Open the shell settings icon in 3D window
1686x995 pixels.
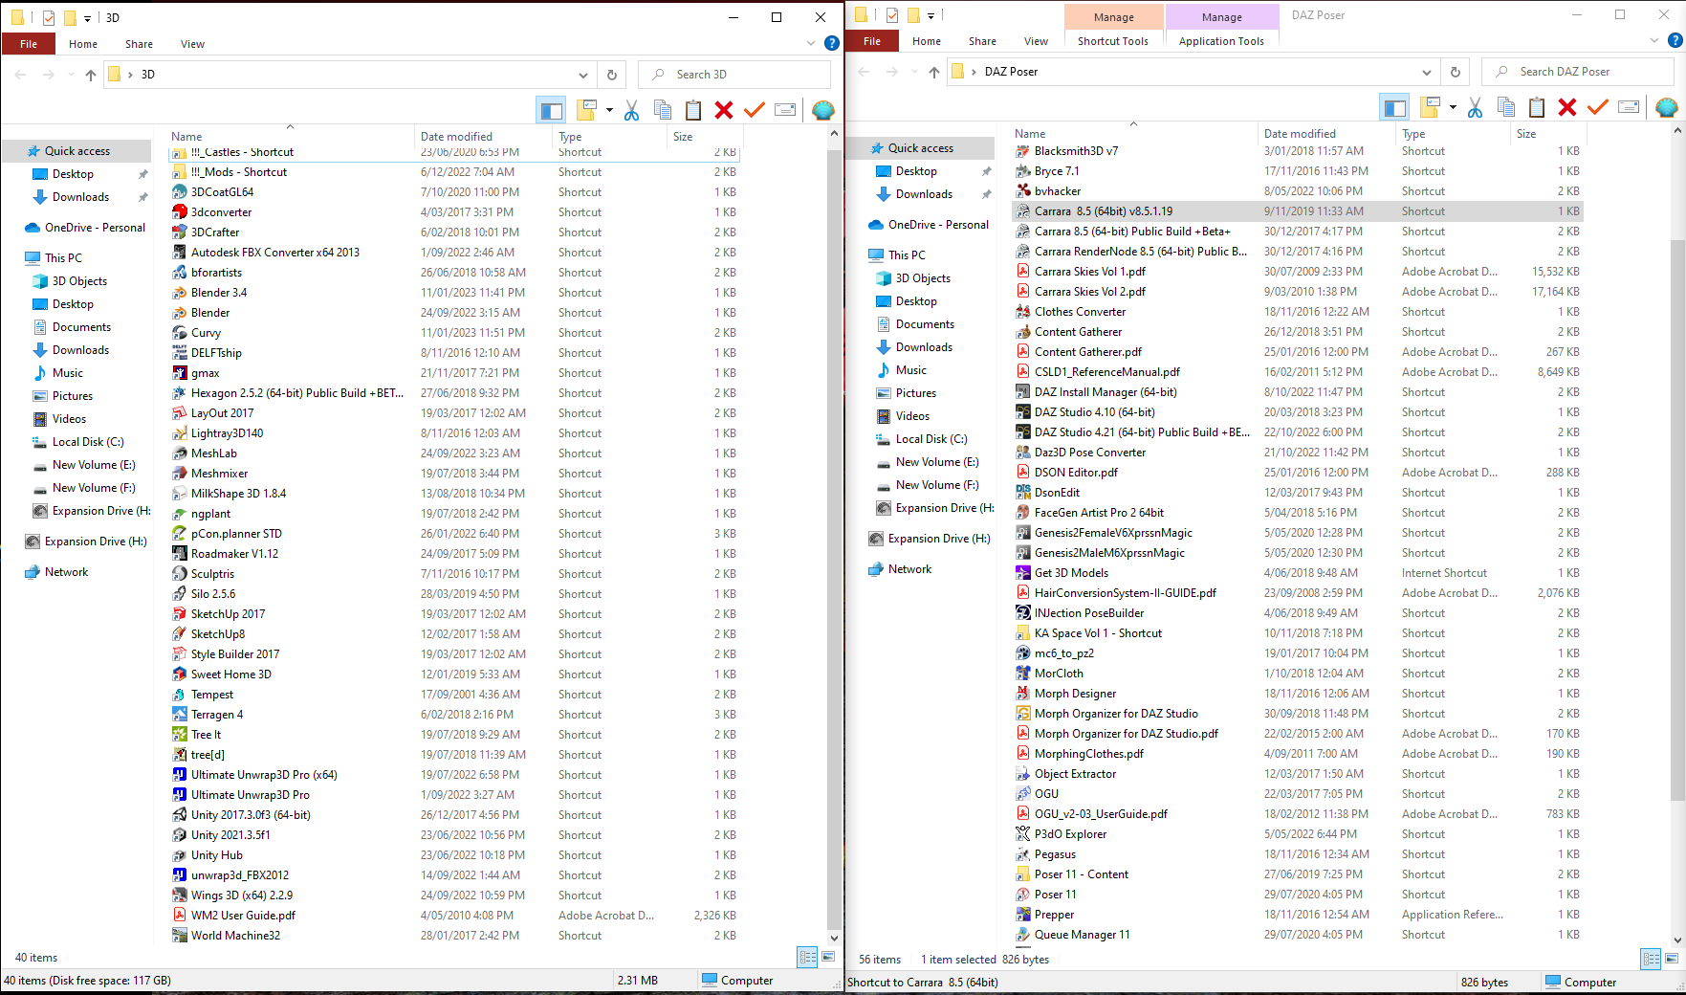coord(823,110)
